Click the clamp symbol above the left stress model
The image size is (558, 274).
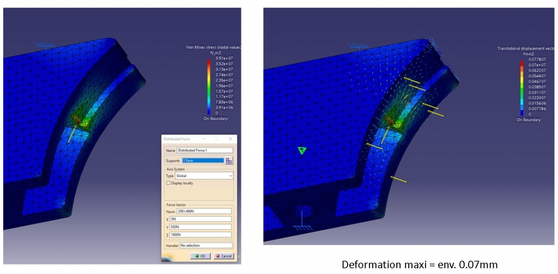point(45,45)
